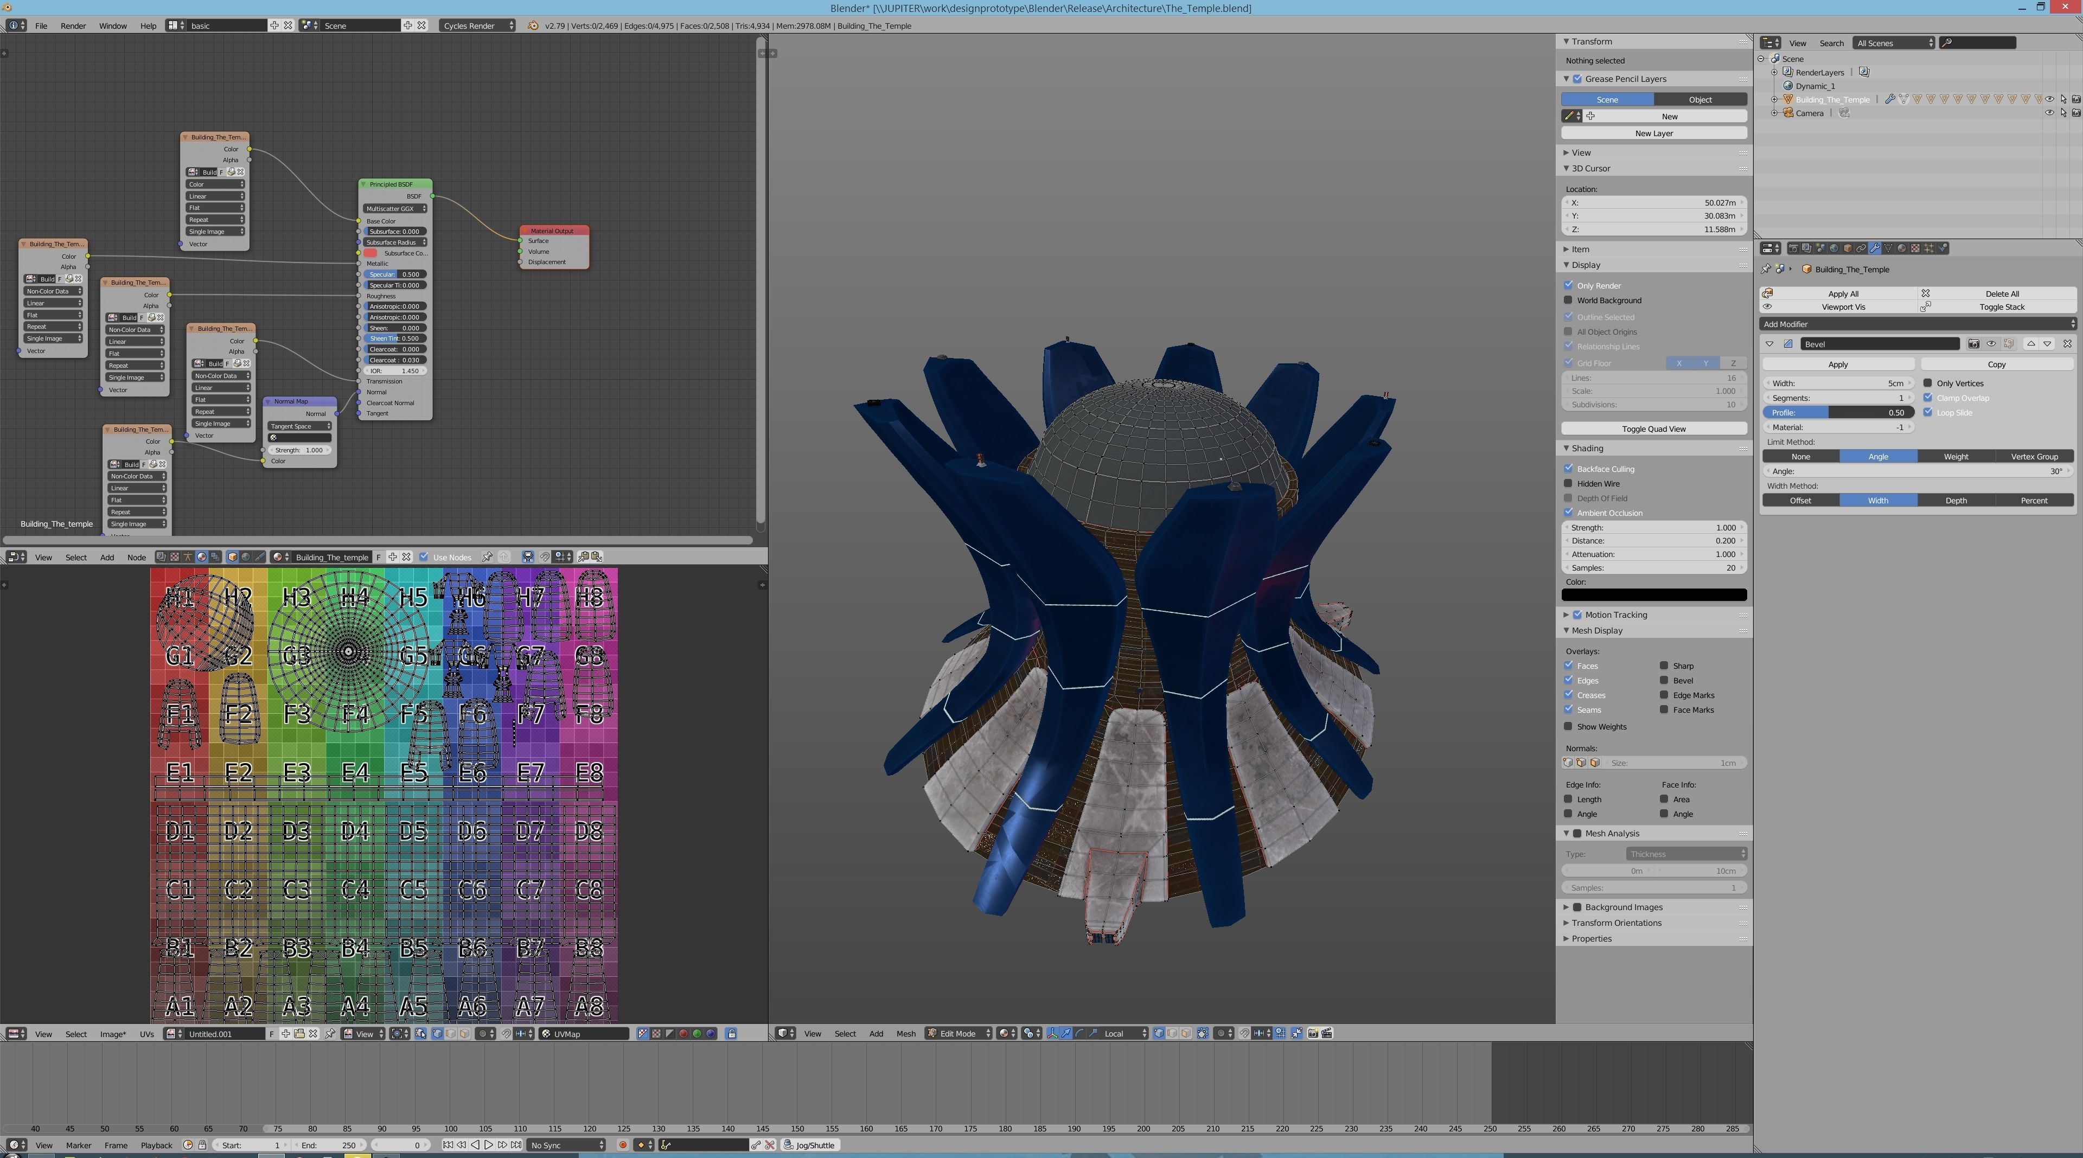
Task: Open Local transform orientation dropdown
Action: [1124, 1033]
